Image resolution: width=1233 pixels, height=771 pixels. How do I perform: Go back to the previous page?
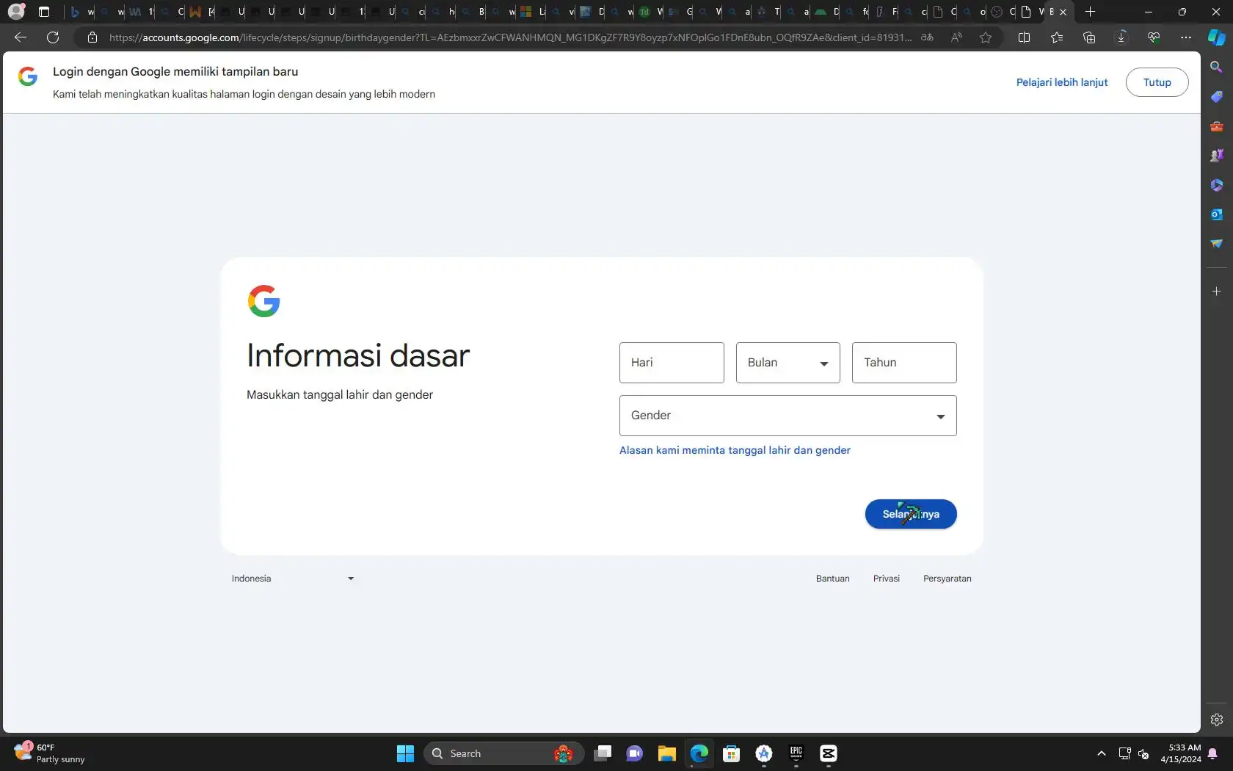pos(21,37)
